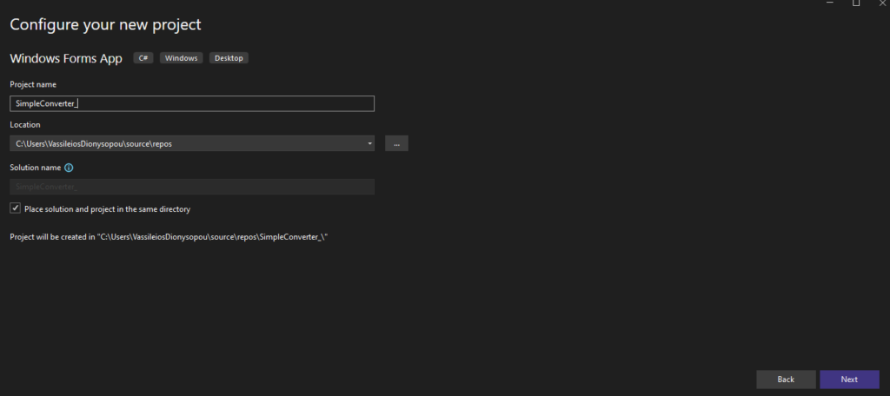Click the Desktop project type tag

coord(229,58)
